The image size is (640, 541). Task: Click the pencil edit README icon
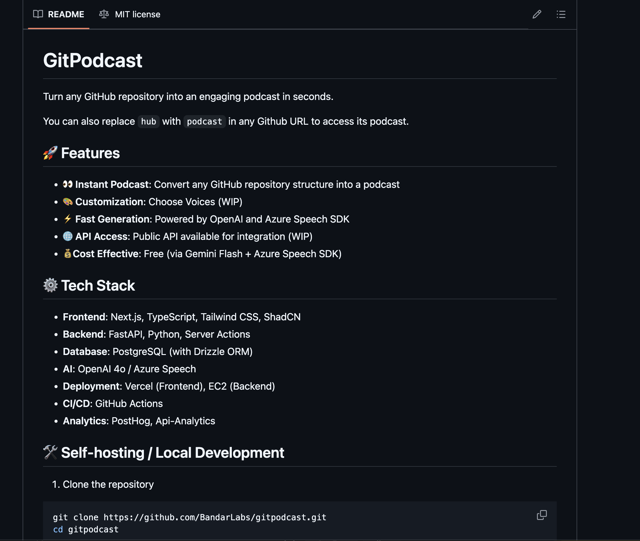(537, 14)
